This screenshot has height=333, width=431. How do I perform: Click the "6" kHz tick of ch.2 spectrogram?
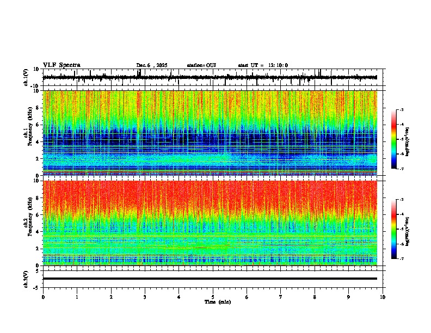(x=38, y=214)
